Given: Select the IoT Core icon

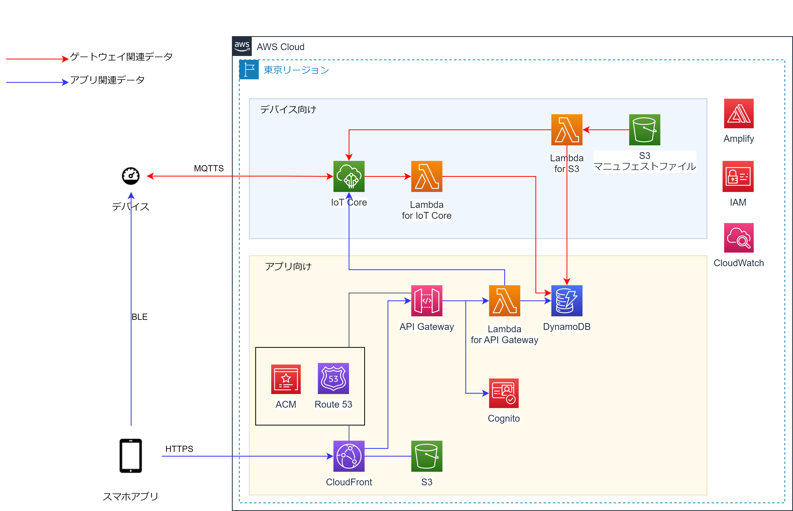Looking at the screenshot, I should [x=349, y=176].
